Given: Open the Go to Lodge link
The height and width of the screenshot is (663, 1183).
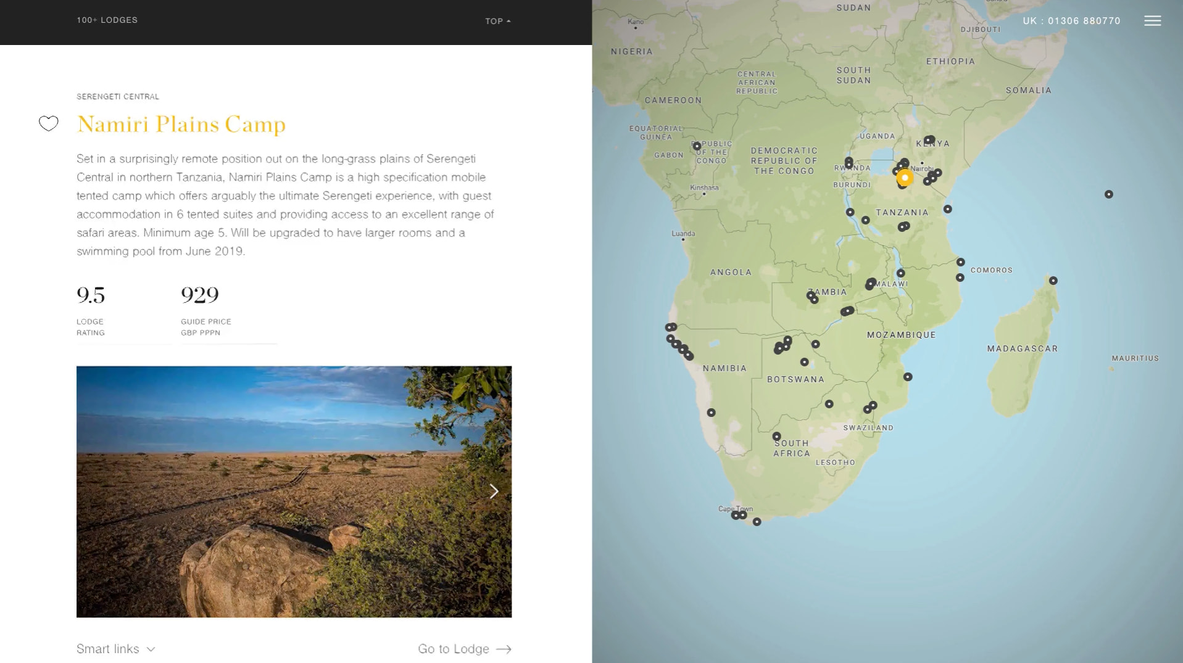Looking at the screenshot, I should point(465,649).
